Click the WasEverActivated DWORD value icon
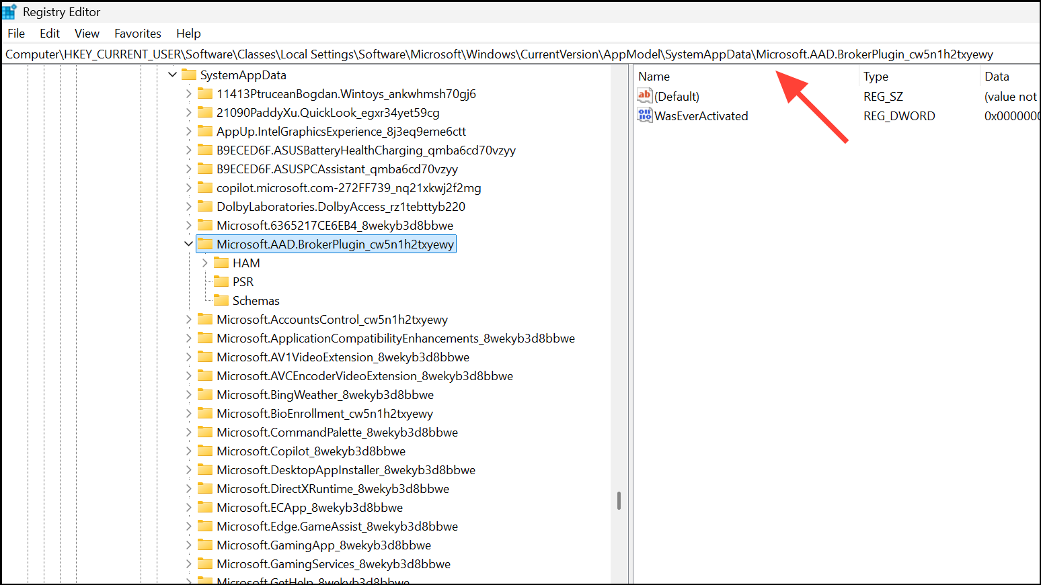Image resolution: width=1041 pixels, height=585 pixels. [x=644, y=116]
